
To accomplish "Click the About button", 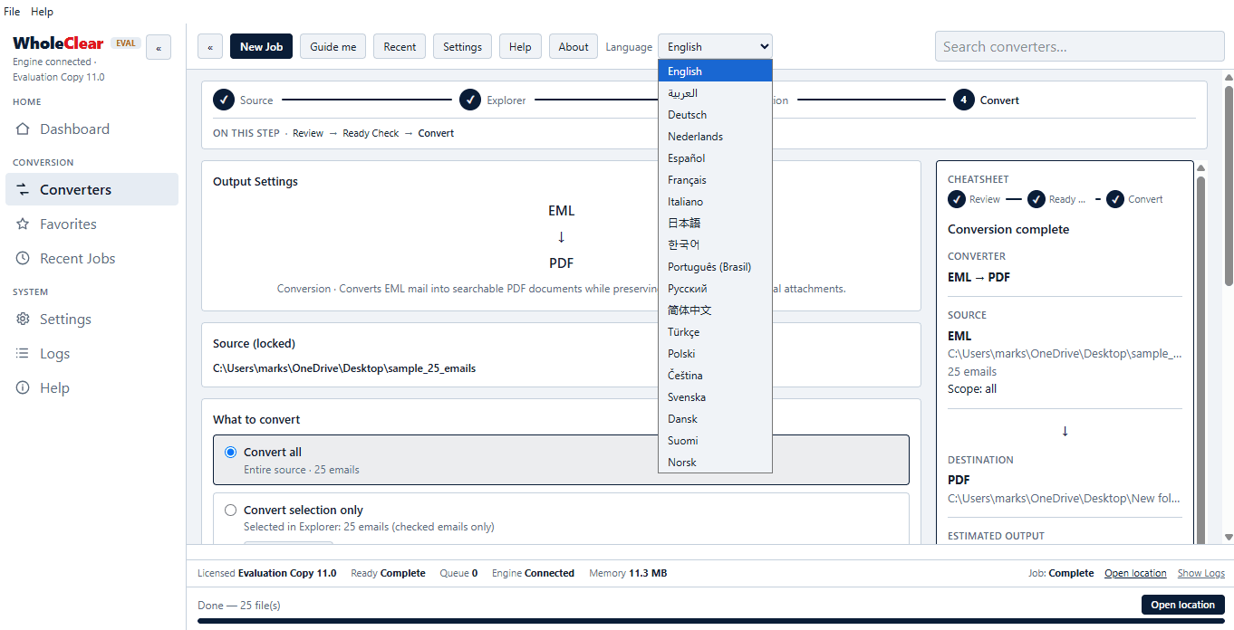I will pos(574,47).
